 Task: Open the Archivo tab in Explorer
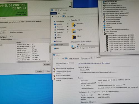[x=53, y=13]
